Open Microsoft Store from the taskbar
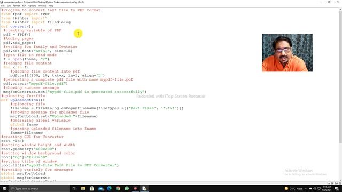 [x=92, y=188]
